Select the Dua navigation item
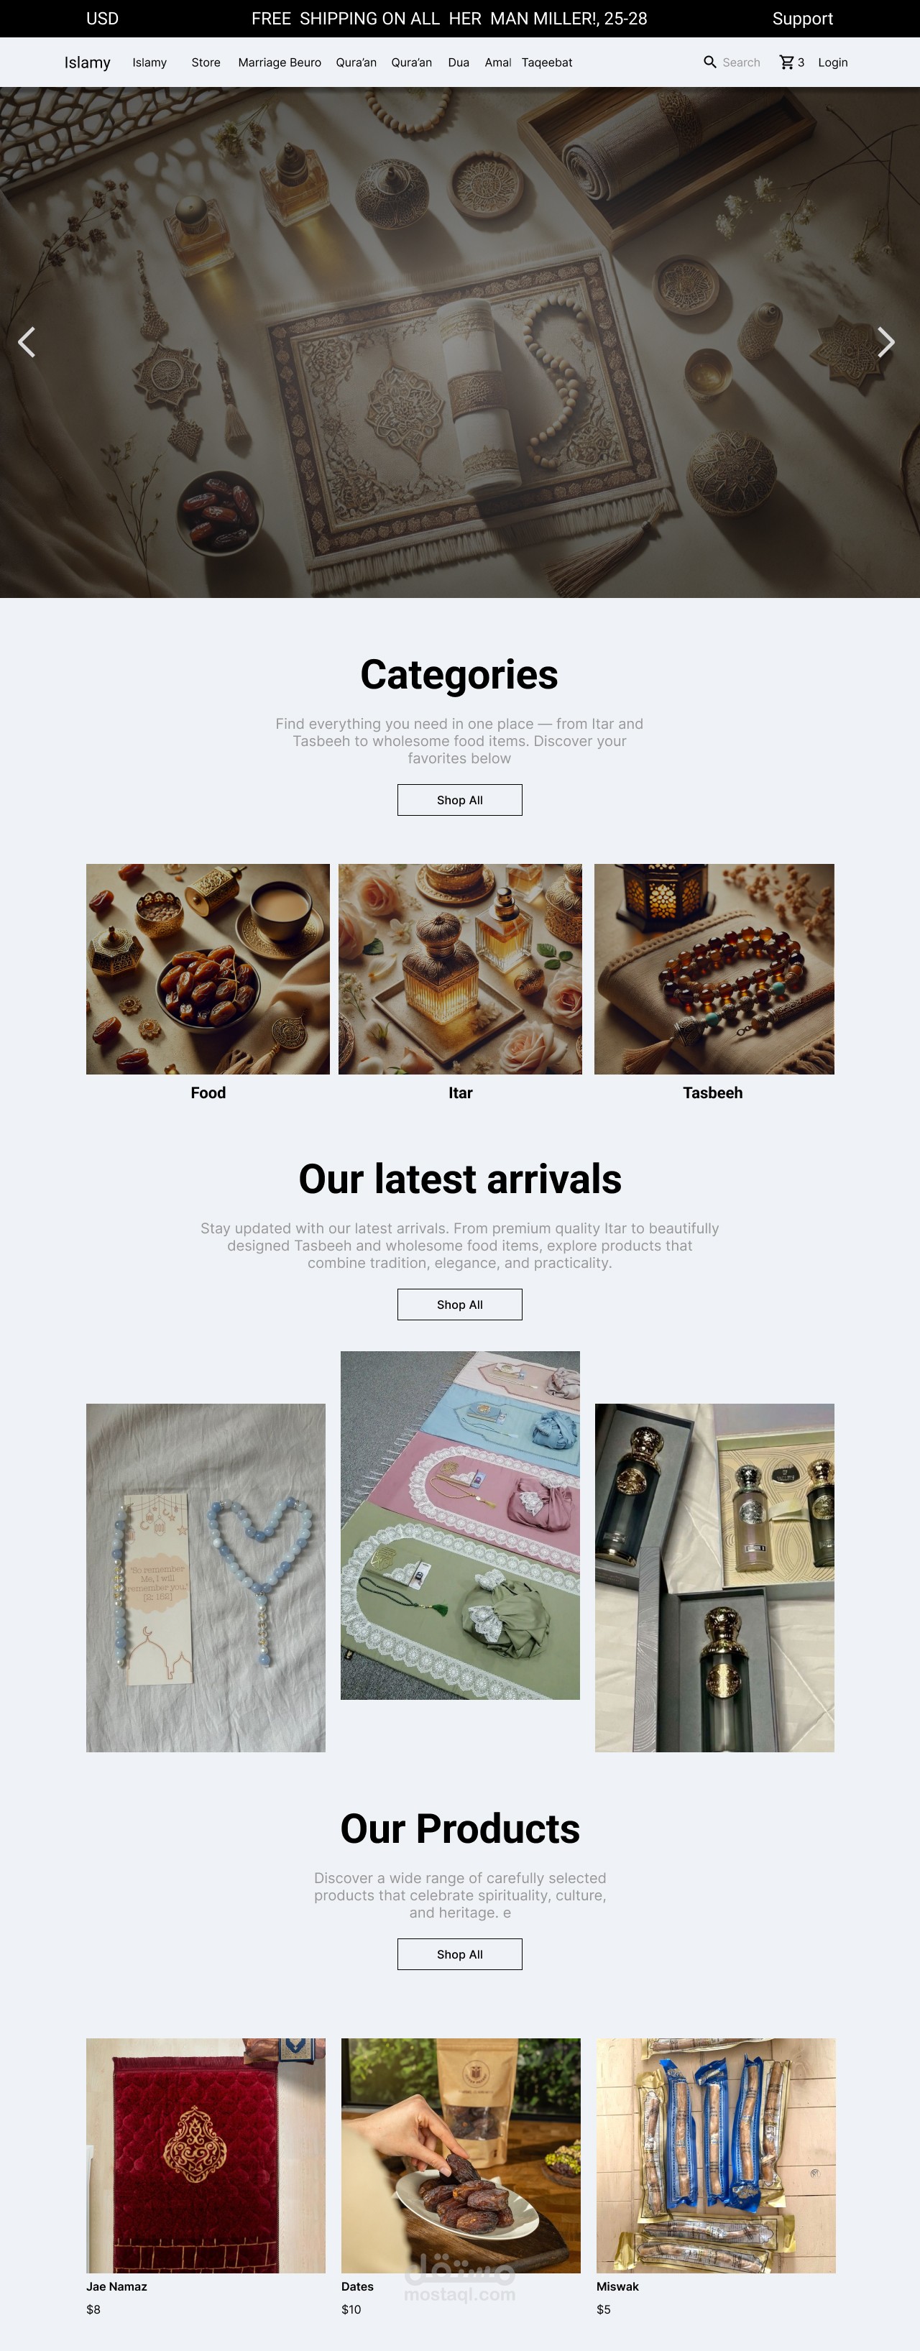Viewport: 920px width, 2351px height. (x=458, y=62)
